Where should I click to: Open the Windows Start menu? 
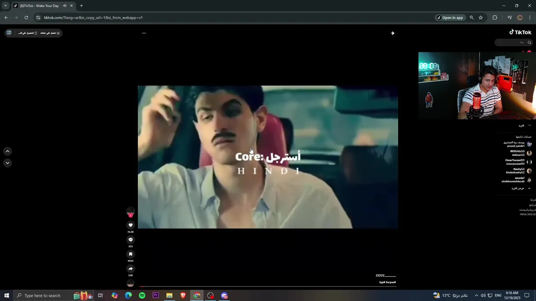[6, 296]
